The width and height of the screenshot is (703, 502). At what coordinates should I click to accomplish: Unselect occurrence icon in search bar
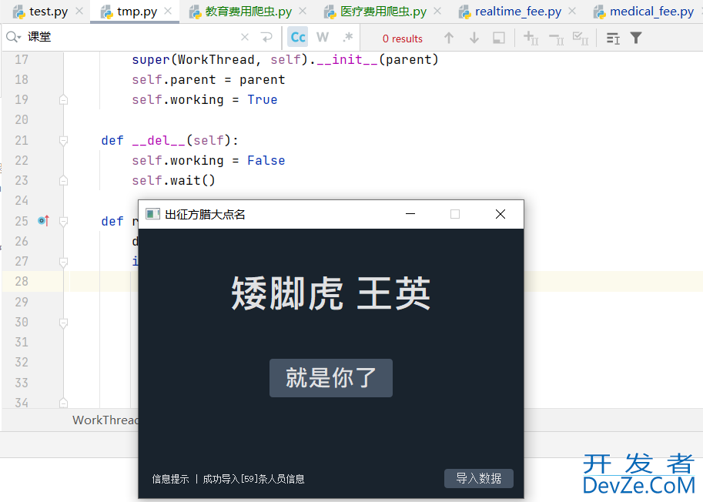click(x=557, y=39)
